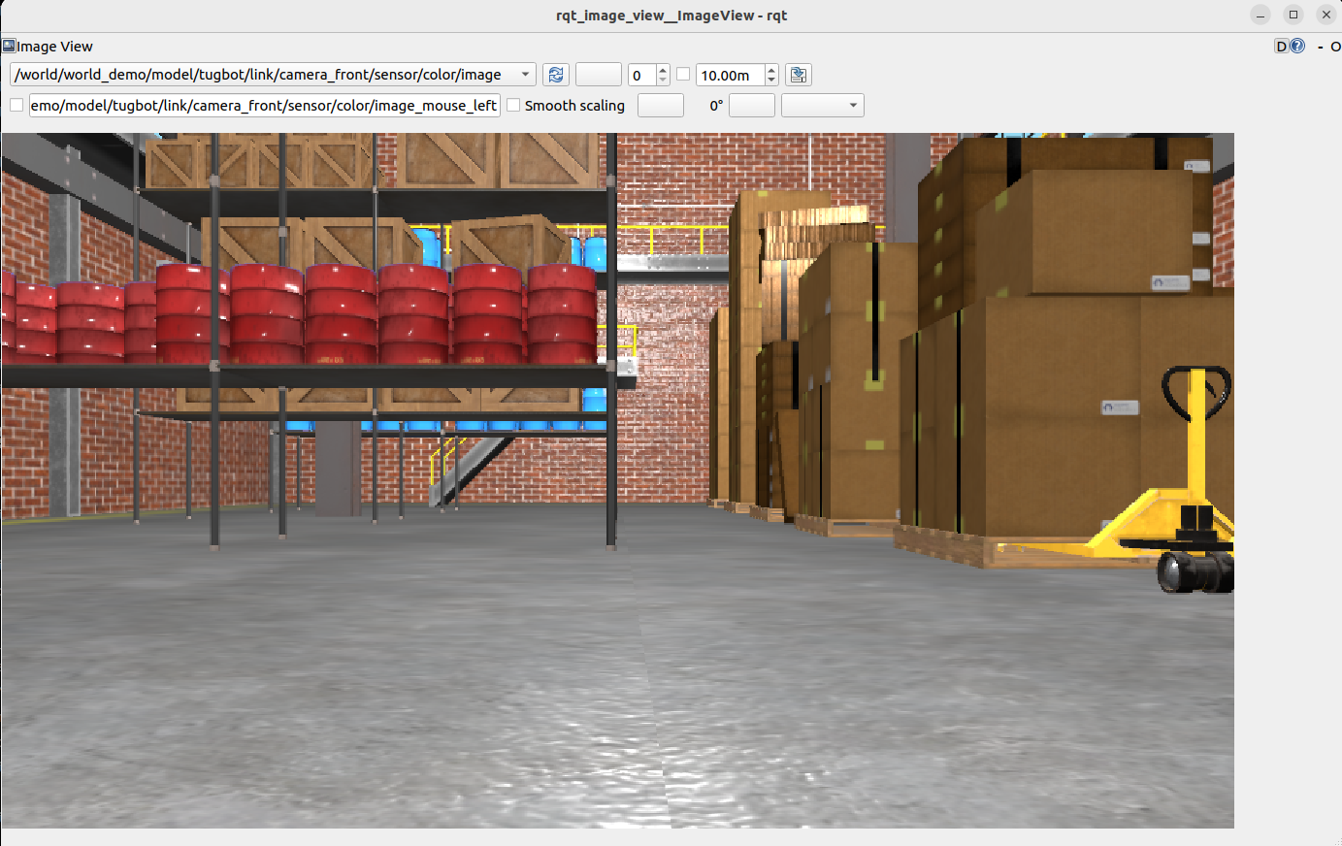The image size is (1342, 846).
Task: Click the D dock toggle icon
Action: coord(1281,46)
